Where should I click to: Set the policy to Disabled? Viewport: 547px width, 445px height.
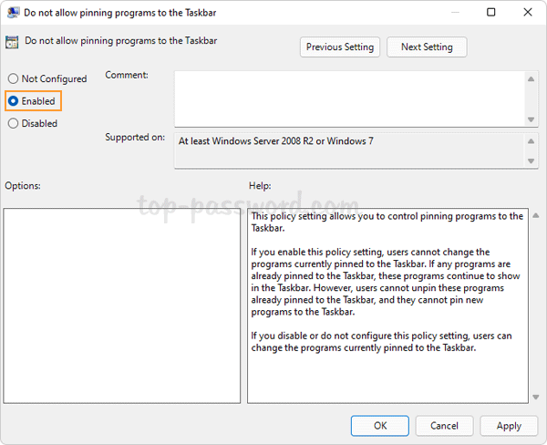coord(14,123)
